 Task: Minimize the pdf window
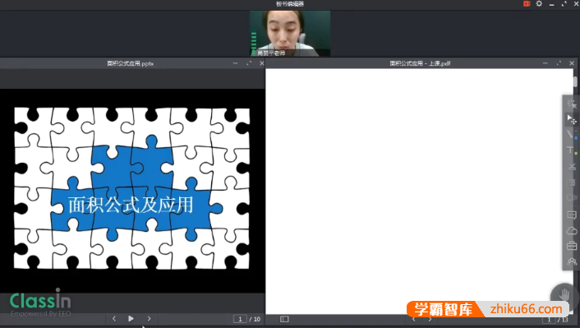click(x=545, y=63)
